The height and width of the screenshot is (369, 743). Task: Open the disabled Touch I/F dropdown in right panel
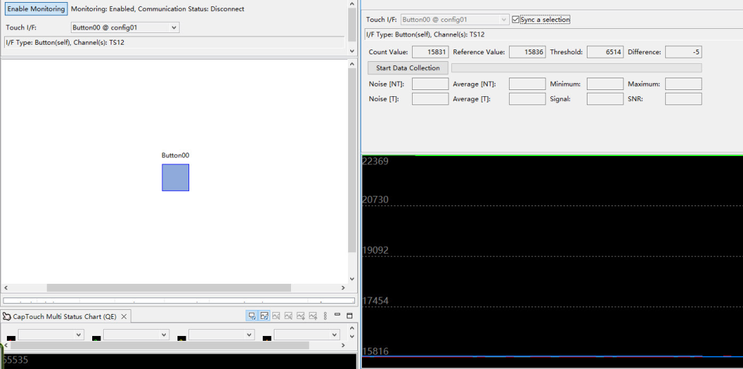[x=455, y=20]
